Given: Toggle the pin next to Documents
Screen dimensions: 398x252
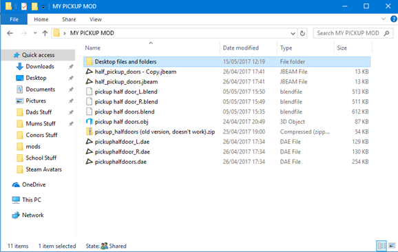Looking at the screenshot, I should coord(71,90).
